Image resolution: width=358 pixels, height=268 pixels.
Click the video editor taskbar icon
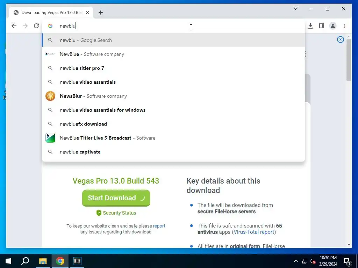click(x=77, y=261)
